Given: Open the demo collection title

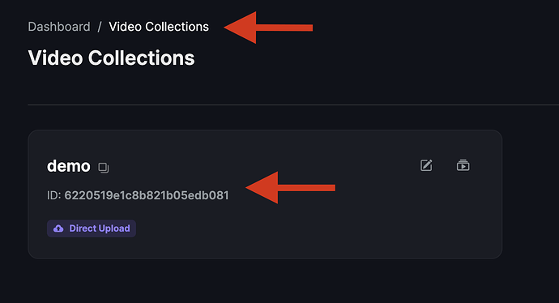Looking at the screenshot, I should tap(68, 166).
